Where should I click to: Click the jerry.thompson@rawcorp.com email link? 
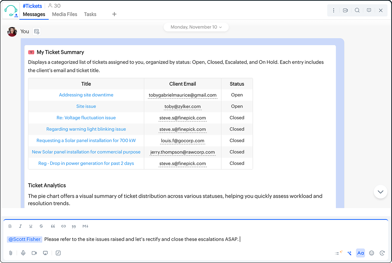pos(182,152)
